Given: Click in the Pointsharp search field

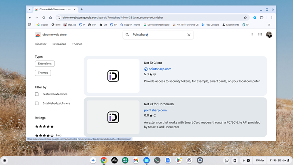Looking at the screenshot, I should 157,35.
